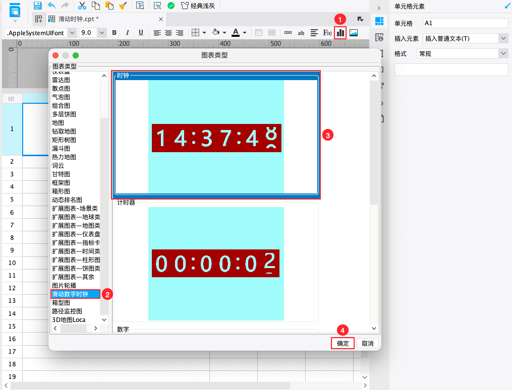The width and height of the screenshot is (512, 390).
Task: Align cell text left
Action: point(157,33)
